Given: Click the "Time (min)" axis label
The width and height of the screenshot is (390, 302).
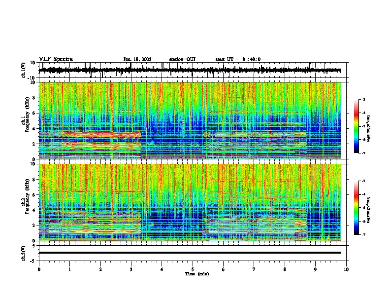Looking at the screenshot, I should (197, 274).
